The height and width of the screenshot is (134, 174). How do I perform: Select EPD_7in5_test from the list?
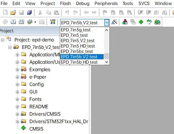point(82,35)
